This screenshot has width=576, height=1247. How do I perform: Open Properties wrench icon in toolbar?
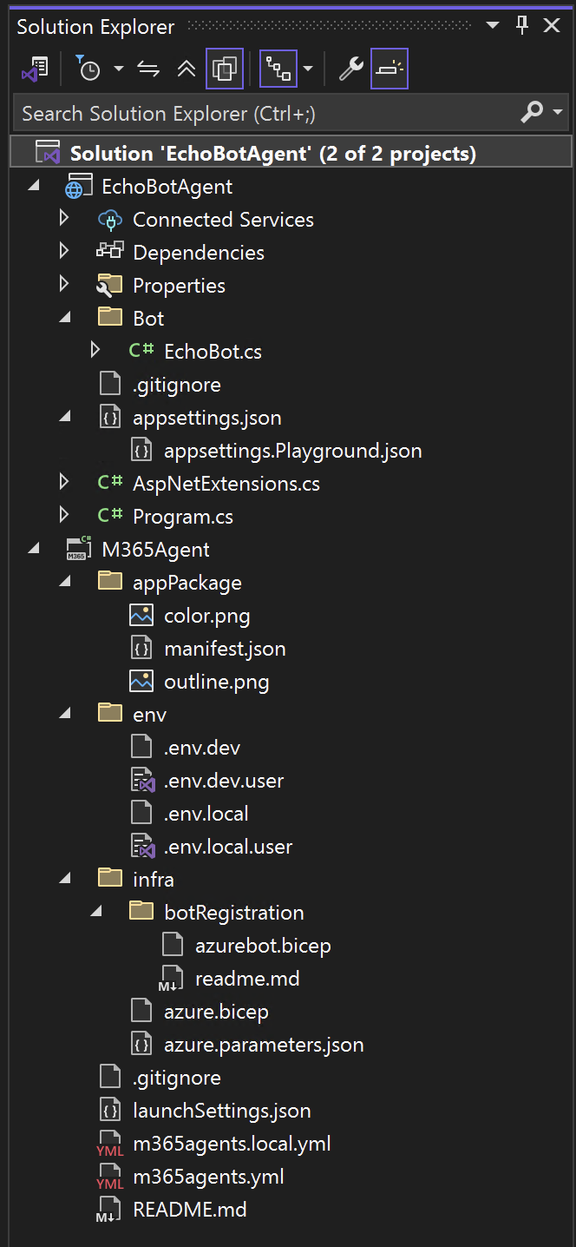click(350, 69)
